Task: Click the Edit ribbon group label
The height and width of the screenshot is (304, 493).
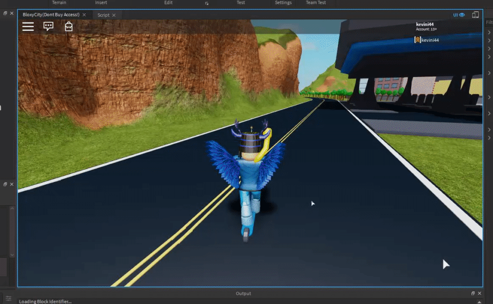Action: 168,2
